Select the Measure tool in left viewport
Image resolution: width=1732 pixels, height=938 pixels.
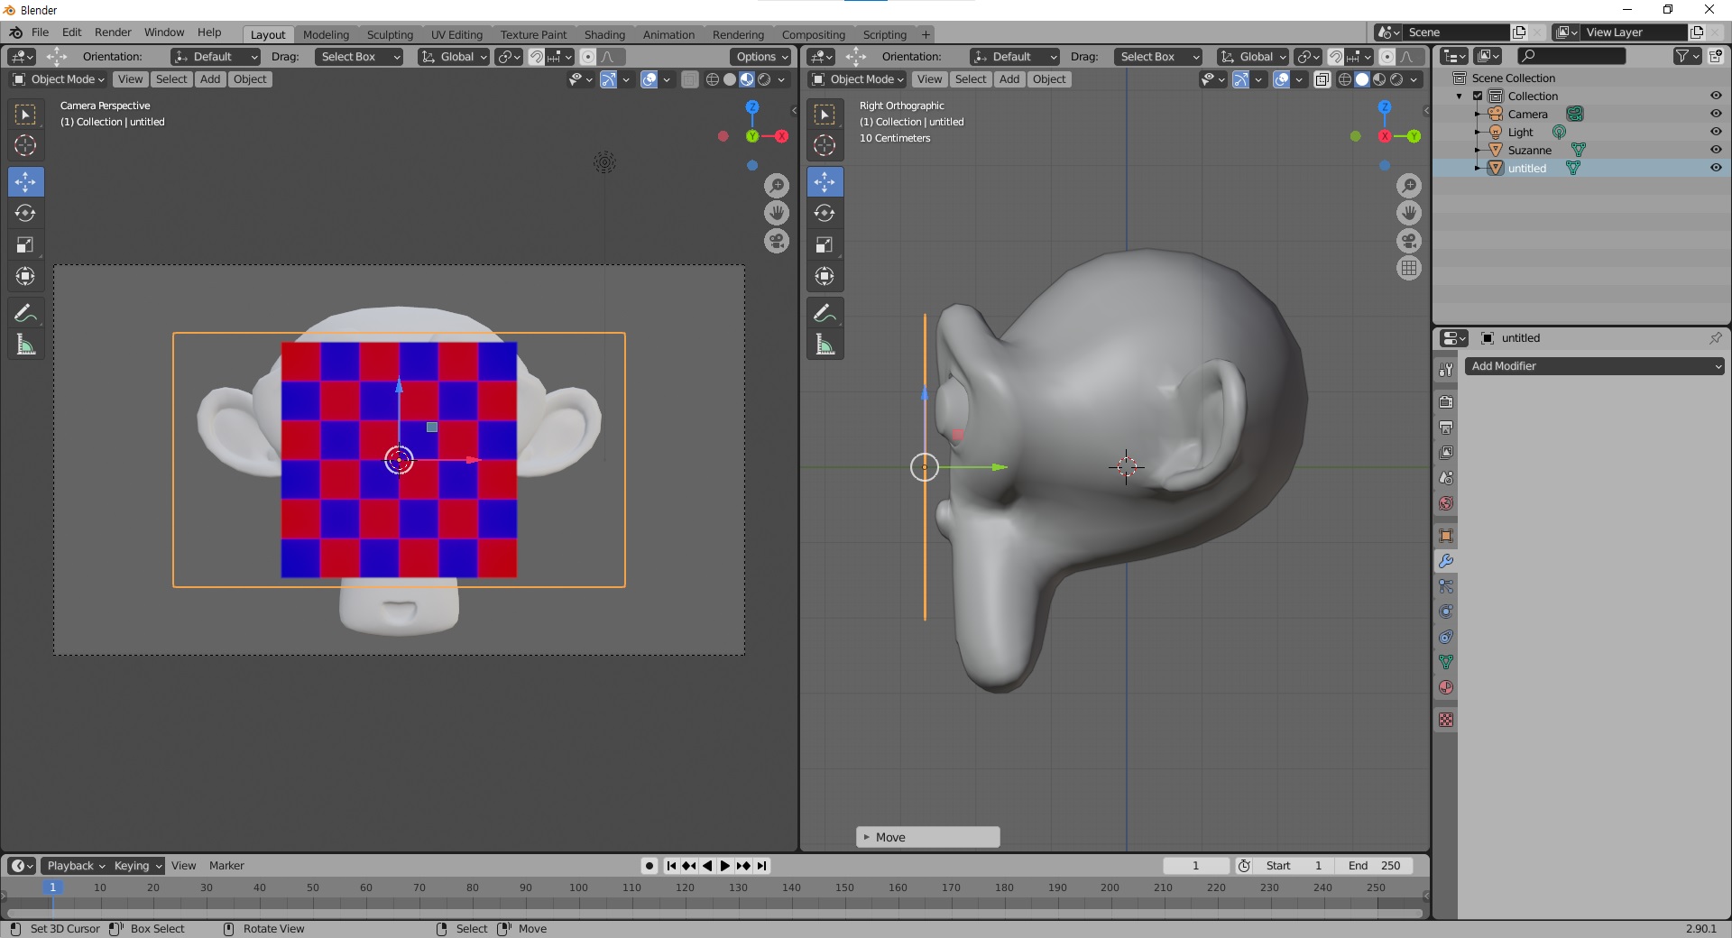[25, 345]
